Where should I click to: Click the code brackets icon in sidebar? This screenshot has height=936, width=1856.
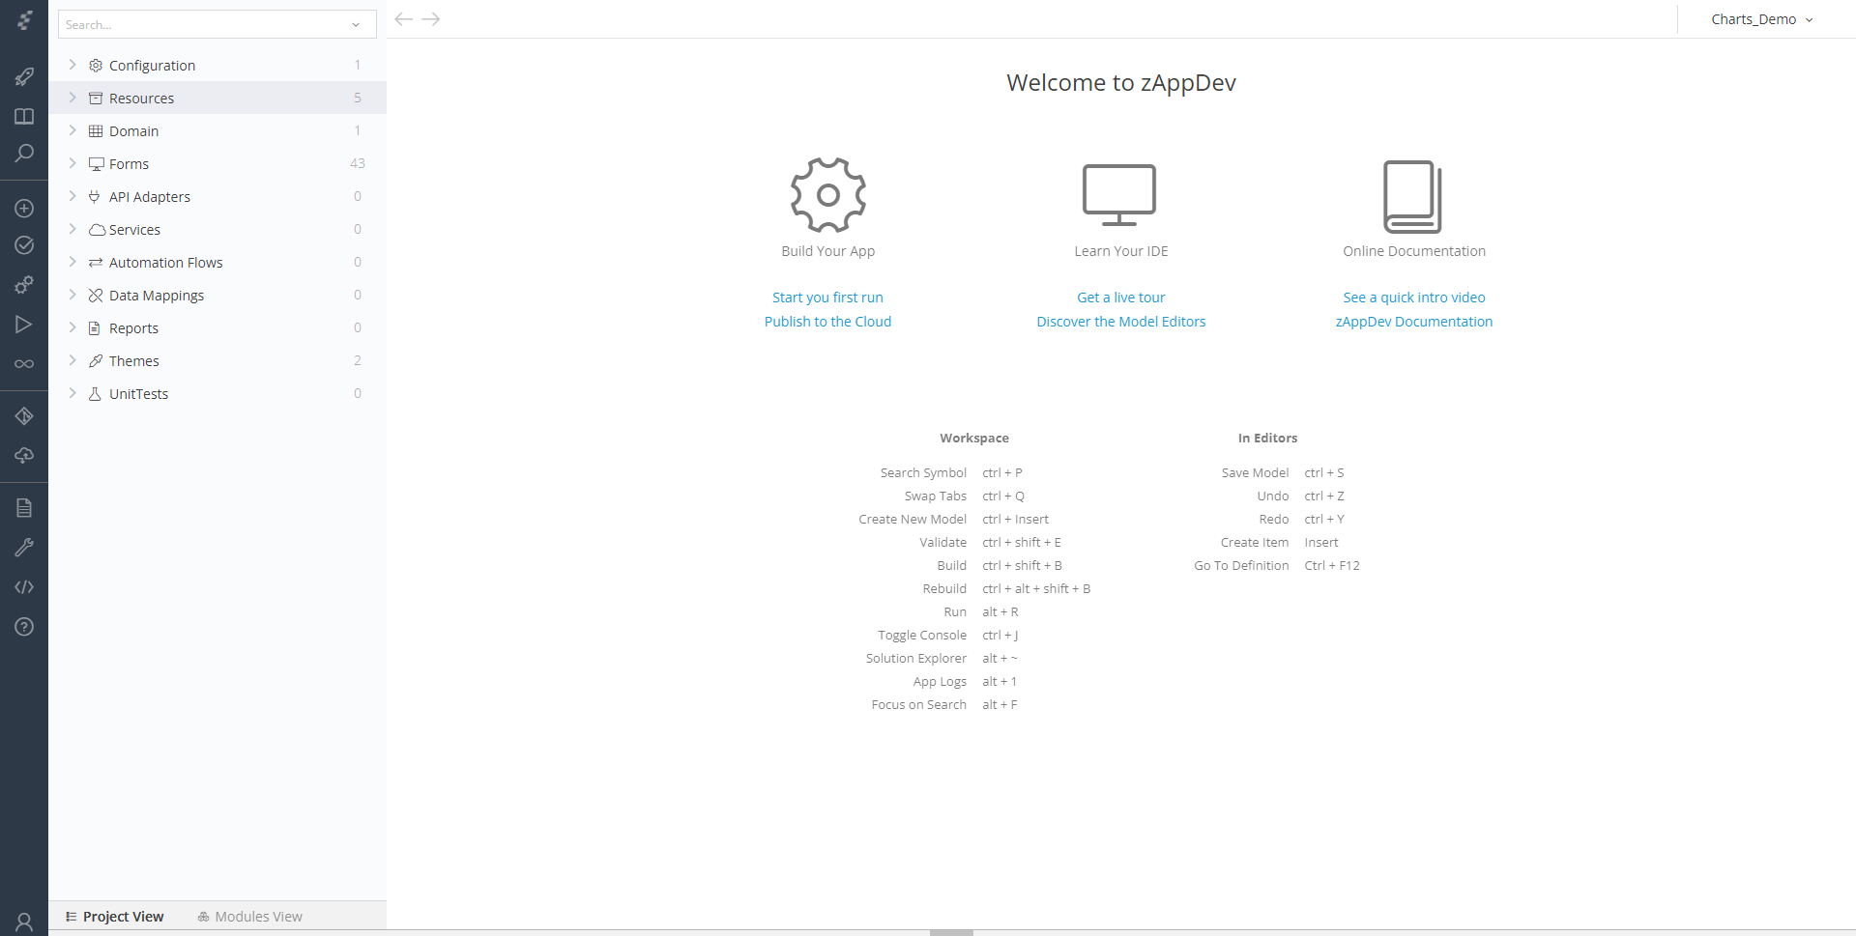(24, 587)
